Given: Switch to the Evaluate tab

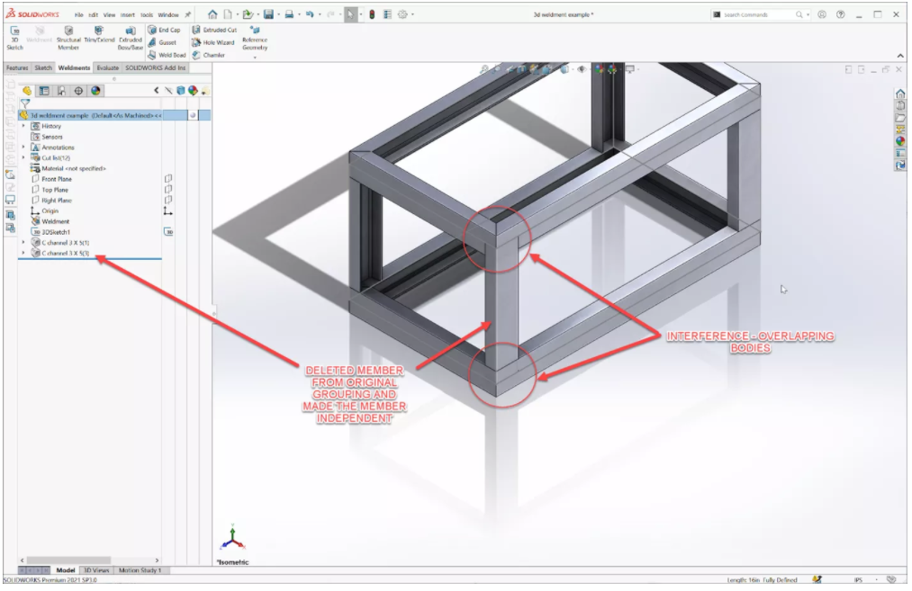Looking at the screenshot, I should tap(108, 68).
